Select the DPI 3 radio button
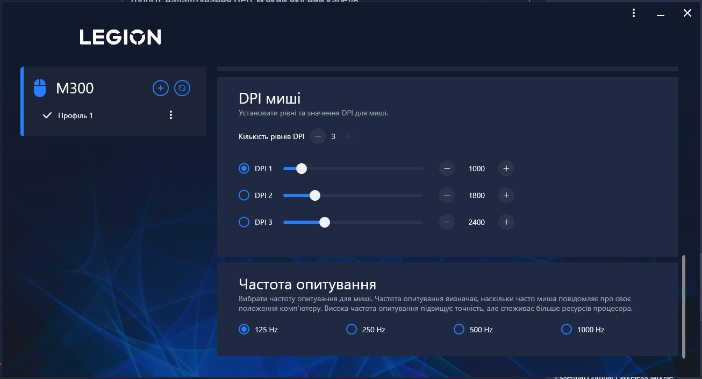Screen dimensions: 702x379 (x=244, y=222)
